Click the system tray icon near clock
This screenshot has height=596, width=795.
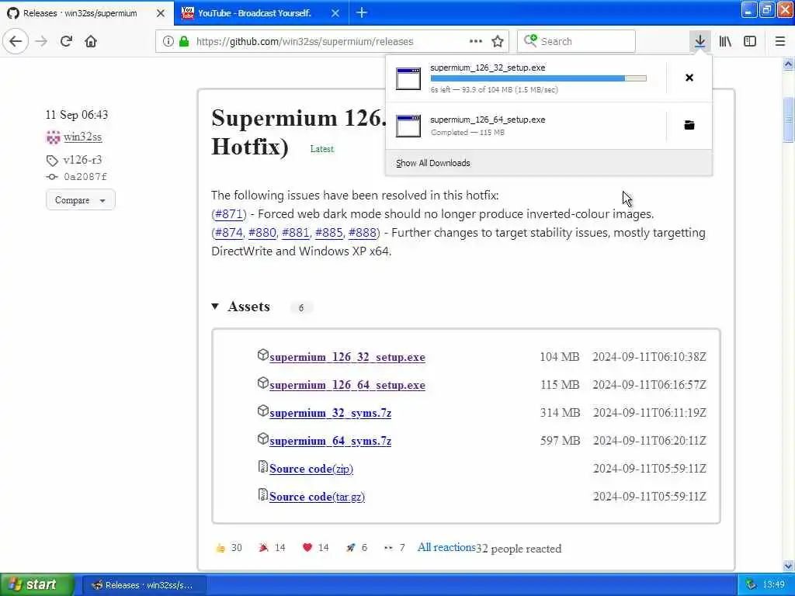(751, 585)
